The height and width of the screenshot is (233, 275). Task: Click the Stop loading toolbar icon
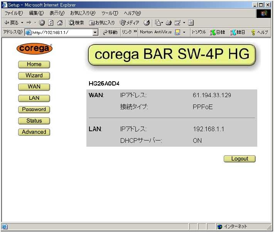[42, 23]
